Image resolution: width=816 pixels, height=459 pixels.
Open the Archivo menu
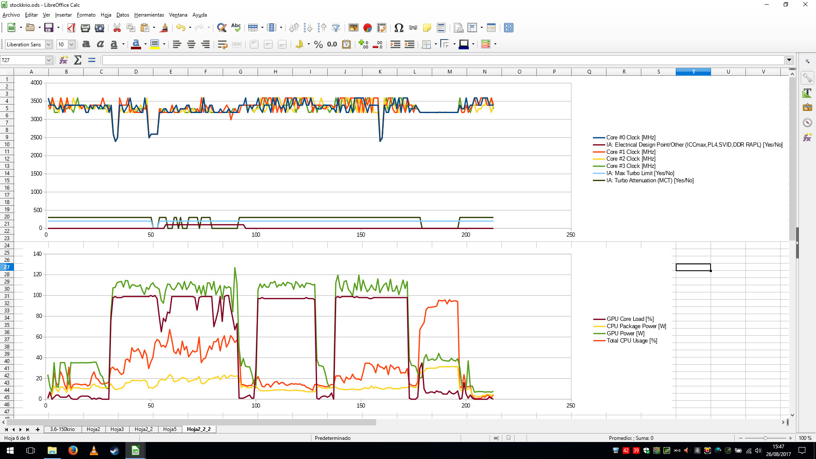[x=11, y=15]
